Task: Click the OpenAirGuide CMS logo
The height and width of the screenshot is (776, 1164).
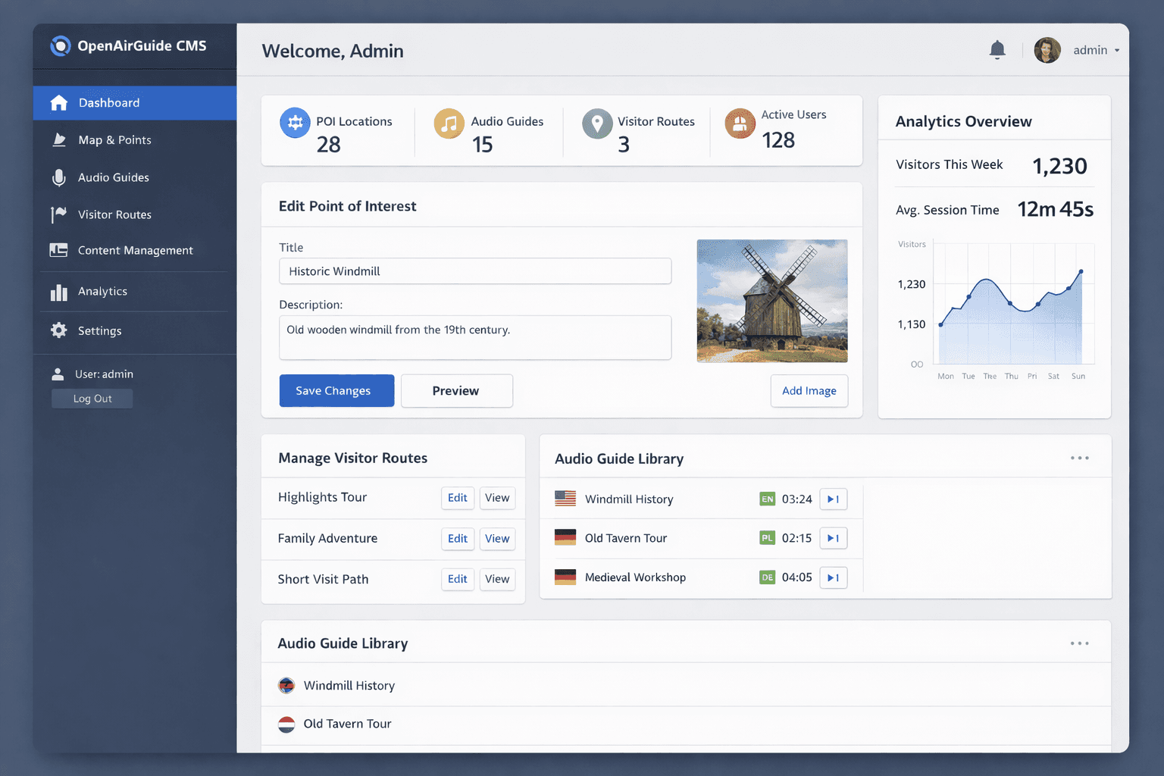Action: tap(129, 45)
